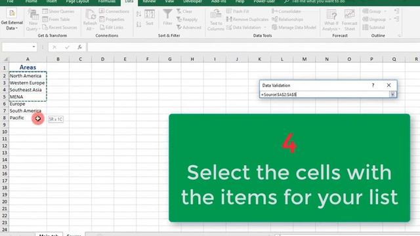The height and width of the screenshot is (236, 420).
Task: Click the Areas header cell
Action: [x=28, y=67]
